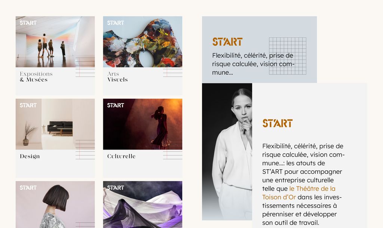383x228 pixels.
Task: Click the white START logo on palette photo
Action: click(x=116, y=23)
